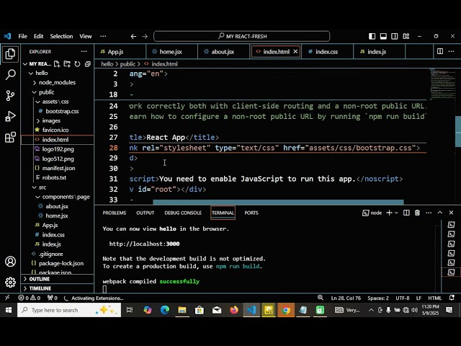Collapse the hello folder
The height and width of the screenshot is (346, 461).
[31, 74]
